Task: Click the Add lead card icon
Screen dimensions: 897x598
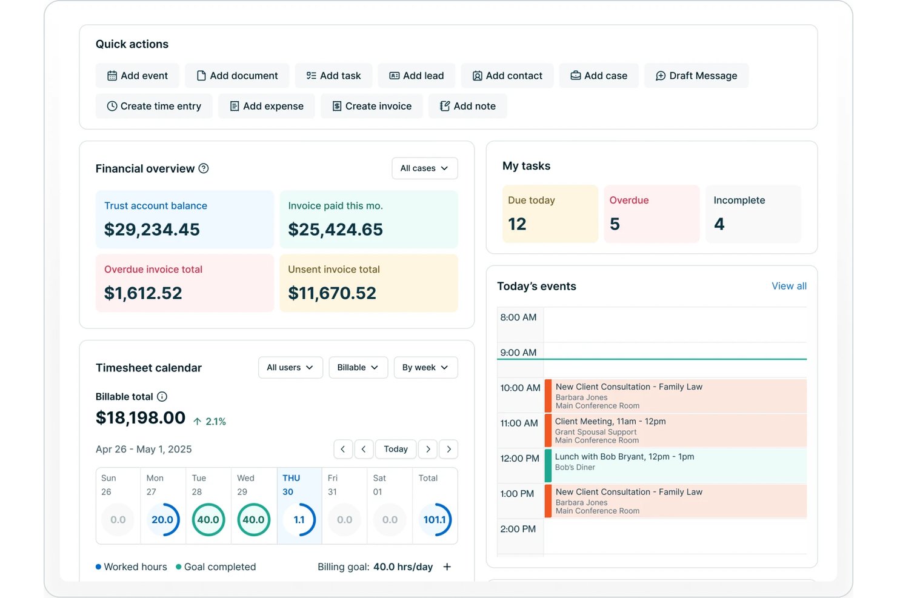Action: (x=395, y=76)
